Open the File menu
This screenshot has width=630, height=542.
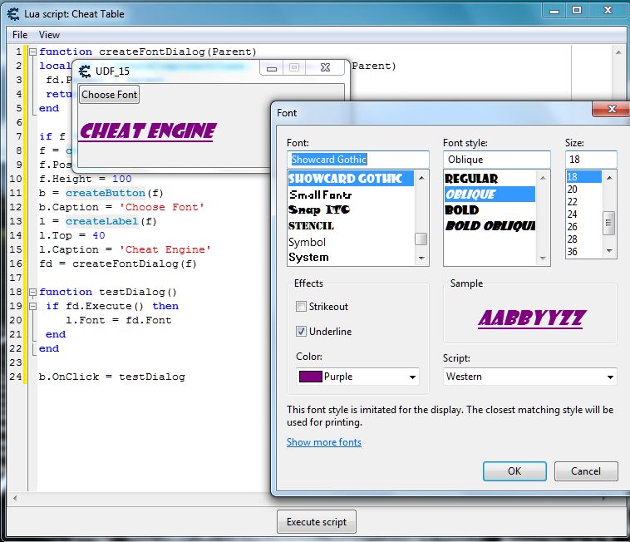coord(20,35)
